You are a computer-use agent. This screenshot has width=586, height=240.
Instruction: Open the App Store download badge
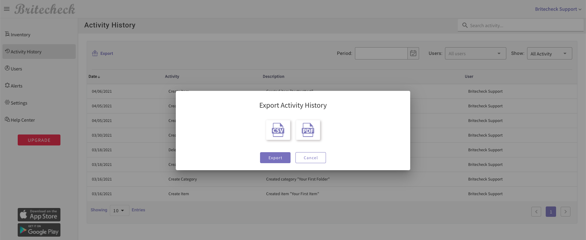pyautogui.click(x=39, y=215)
